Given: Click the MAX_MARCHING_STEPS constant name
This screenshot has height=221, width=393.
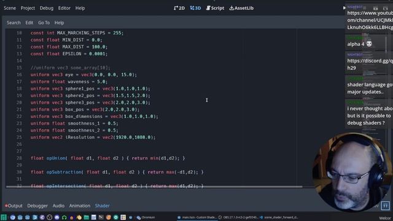Looking at the screenshot, I should (82, 33).
